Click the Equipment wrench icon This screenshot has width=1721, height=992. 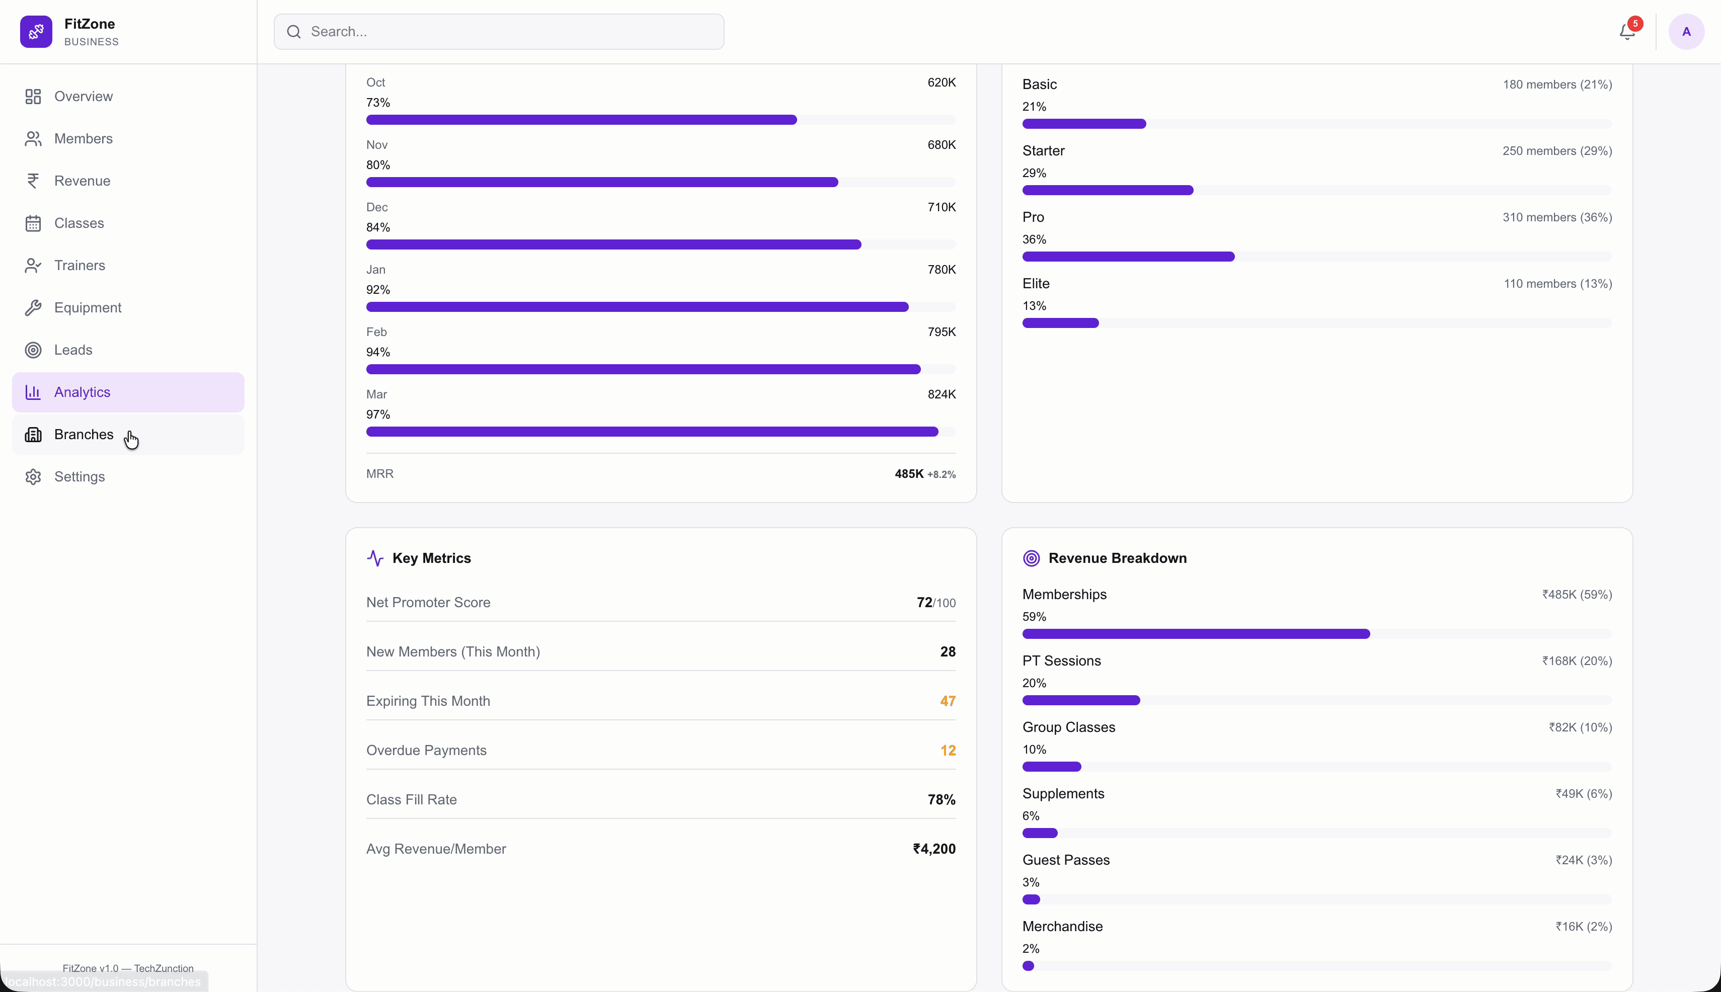pos(33,307)
